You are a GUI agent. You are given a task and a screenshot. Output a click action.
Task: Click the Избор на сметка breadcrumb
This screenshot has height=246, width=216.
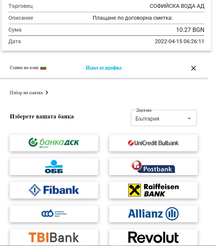tap(26, 93)
